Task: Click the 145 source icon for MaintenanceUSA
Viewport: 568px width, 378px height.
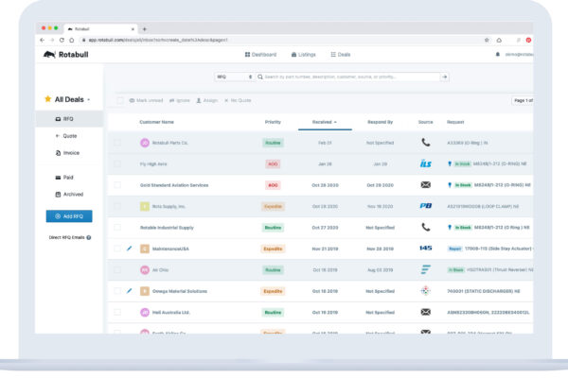Action: [425, 249]
